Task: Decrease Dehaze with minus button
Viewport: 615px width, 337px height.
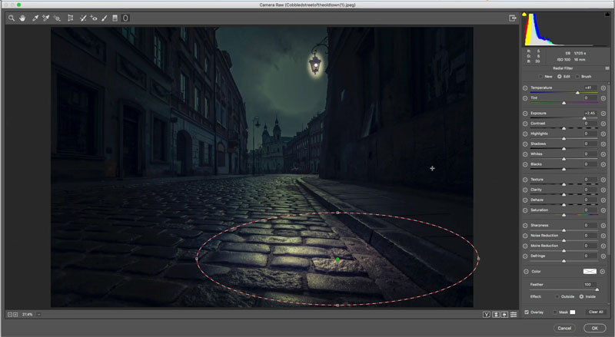Action: pyautogui.click(x=525, y=200)
